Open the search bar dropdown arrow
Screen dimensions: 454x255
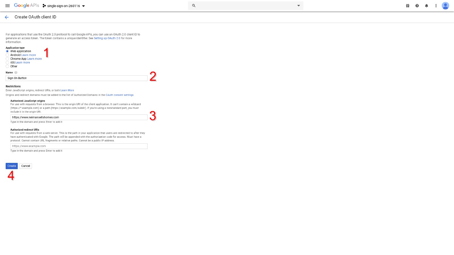(299, 5)
